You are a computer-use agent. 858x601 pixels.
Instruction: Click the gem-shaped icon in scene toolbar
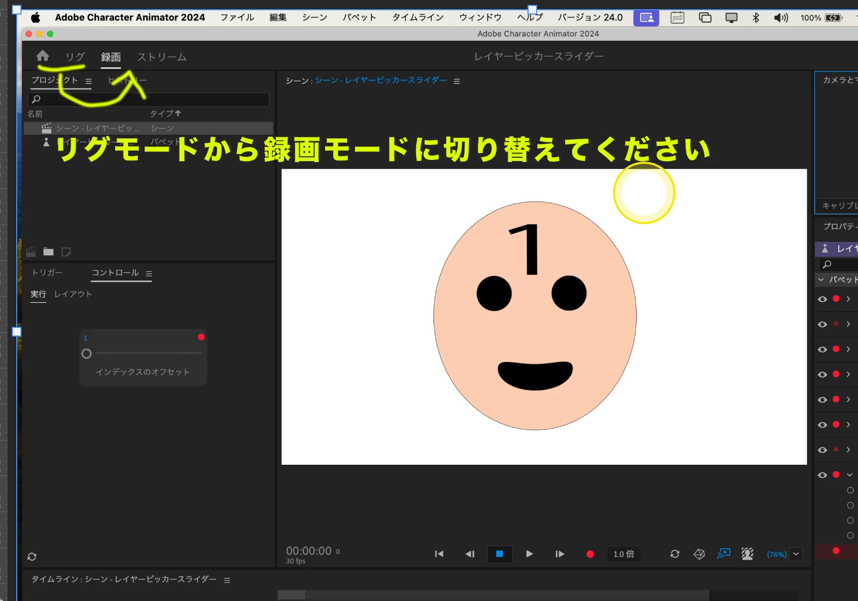click(x=699, y=554)
